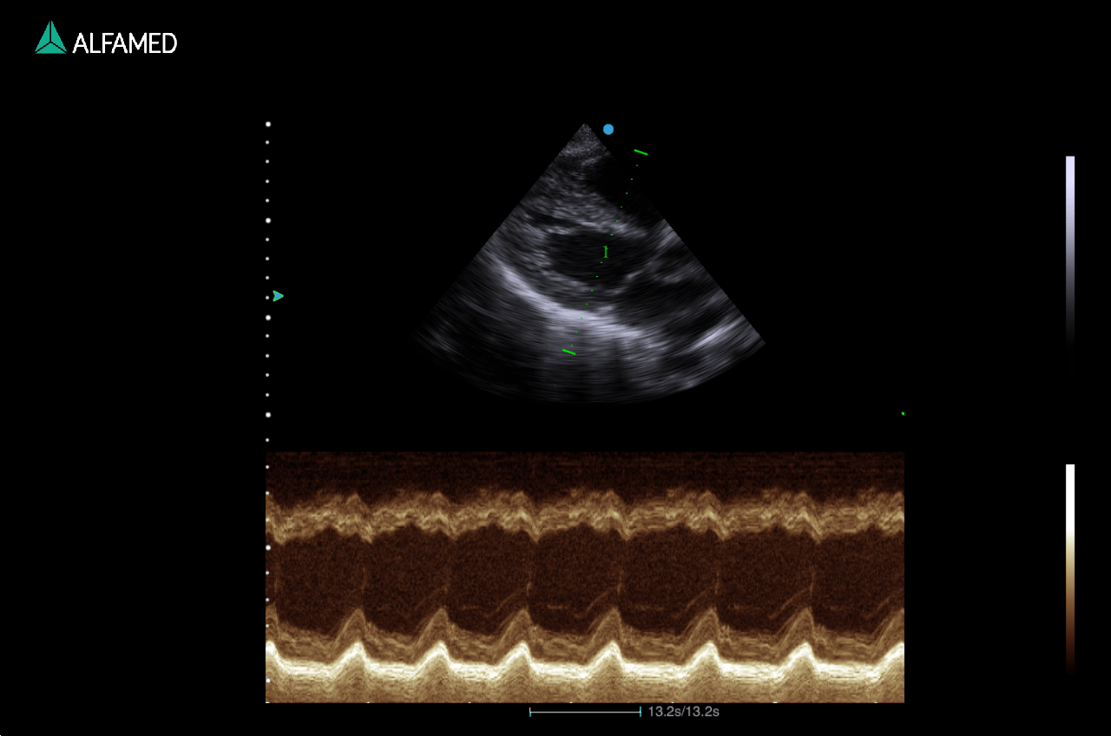Click the dark chamber band in M-mode trace
Image resolution: width=1111 pixels, height=736 pixels.
click(486, 573)
